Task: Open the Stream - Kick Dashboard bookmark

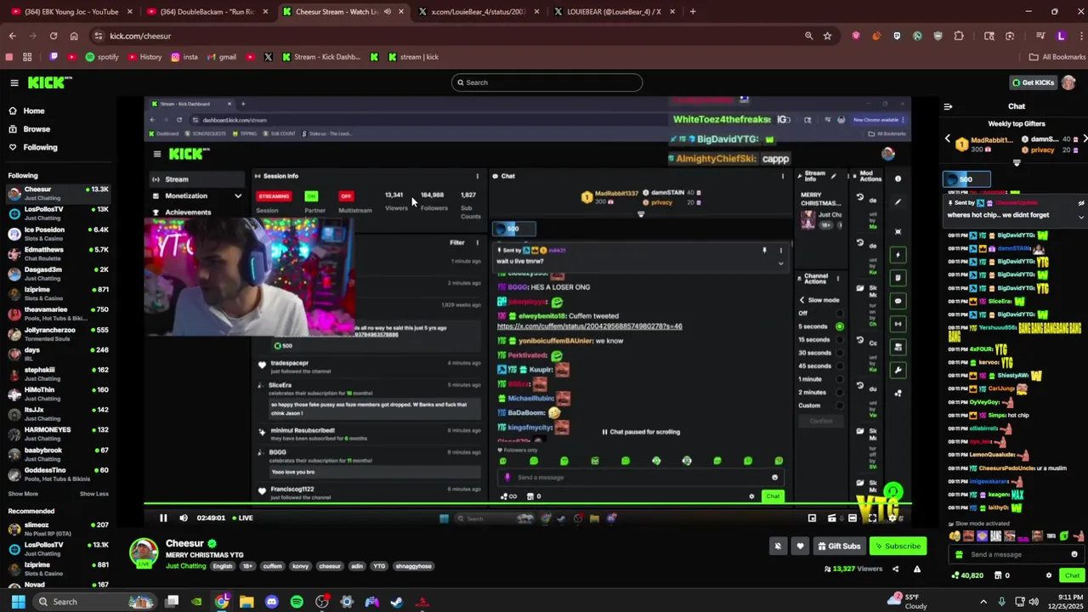Action: click(322, 57)
